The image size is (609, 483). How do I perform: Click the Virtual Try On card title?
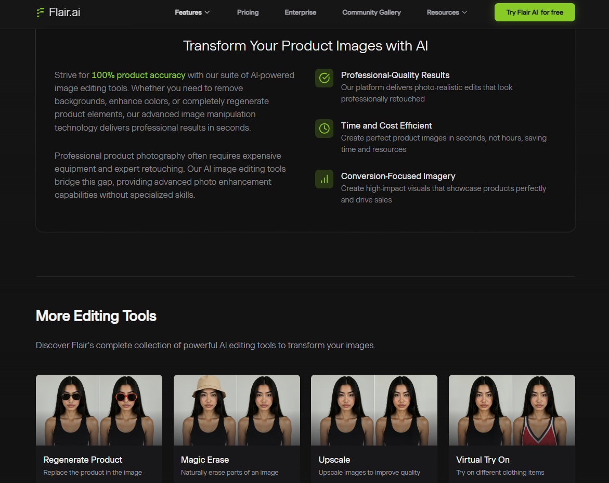(483, 460)
